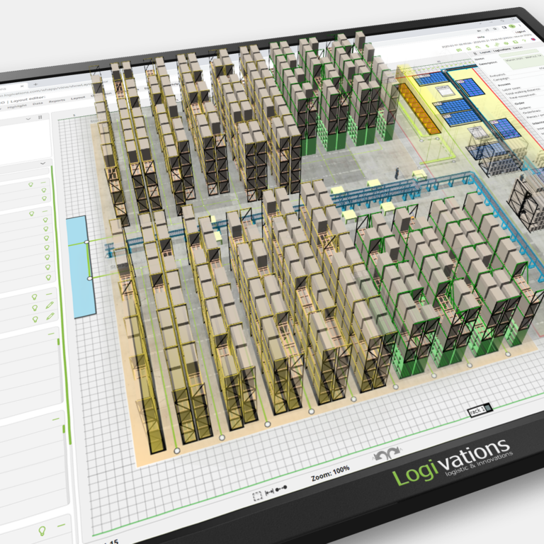The width and height of the screenshot is (544, 544).
Task: Click the light bulb icon at bottom left
Action: (42, 530)
